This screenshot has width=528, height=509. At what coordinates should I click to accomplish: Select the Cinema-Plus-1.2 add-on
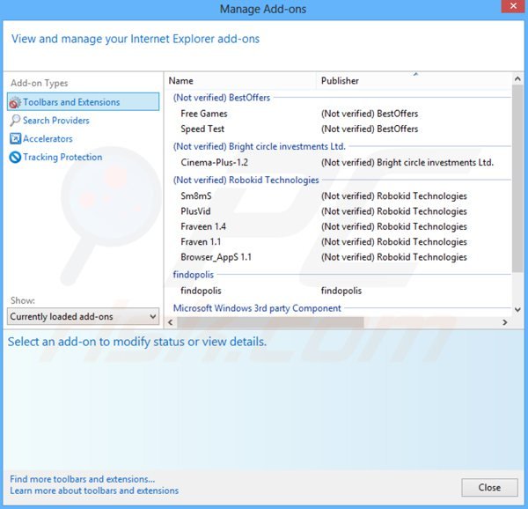214,162
